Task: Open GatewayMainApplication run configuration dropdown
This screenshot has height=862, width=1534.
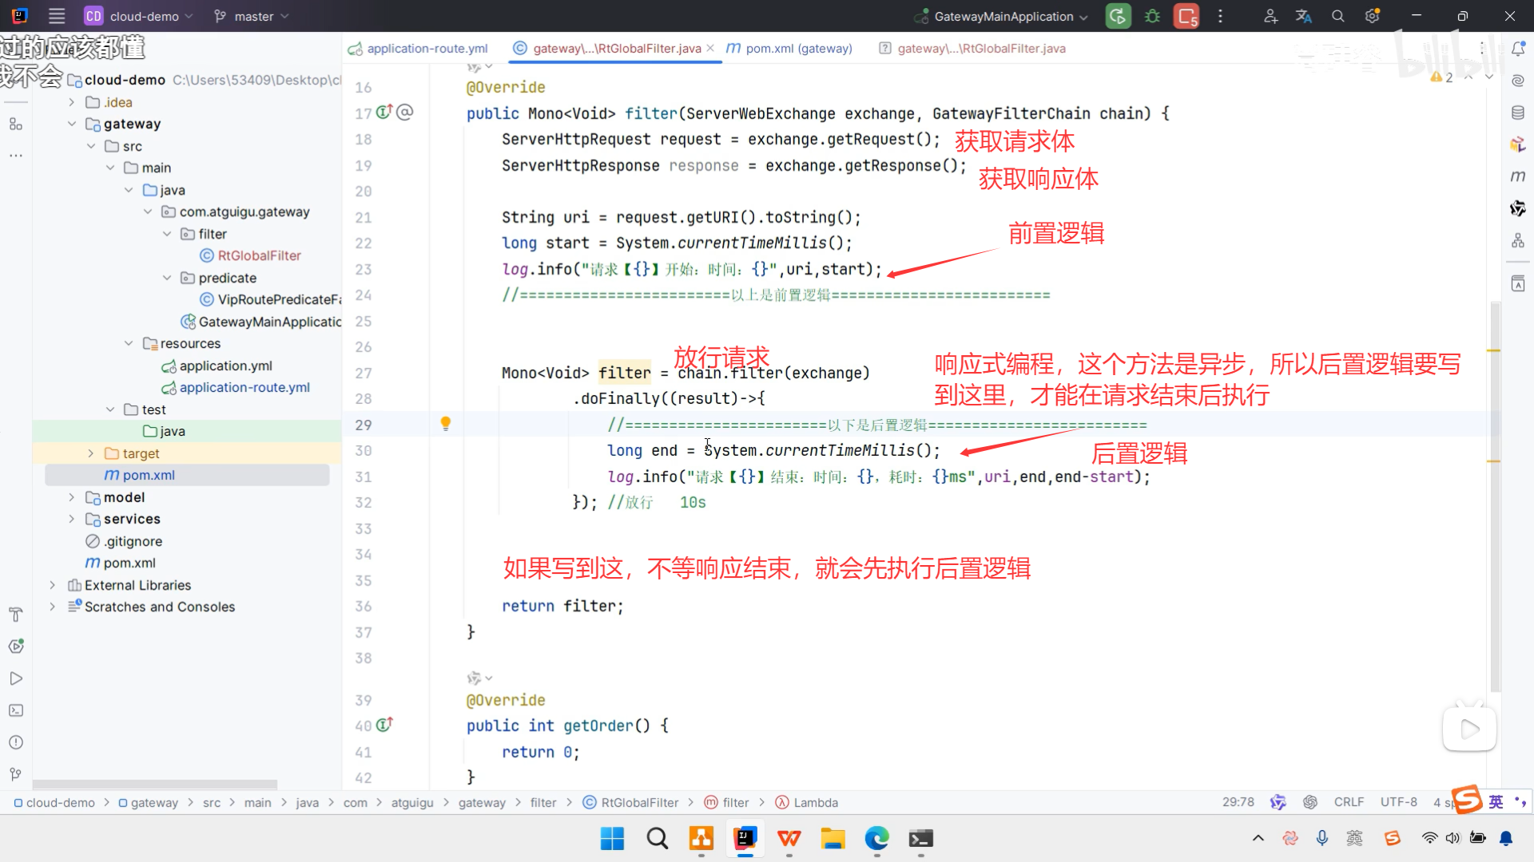Action: pyautogui.click(x=1003, y=16)
